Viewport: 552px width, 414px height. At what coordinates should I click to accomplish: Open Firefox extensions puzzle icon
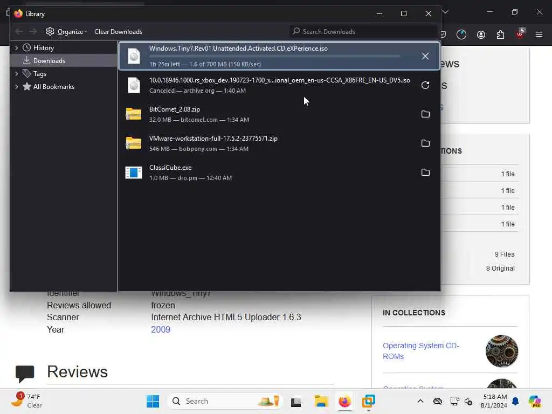point(500,34)
